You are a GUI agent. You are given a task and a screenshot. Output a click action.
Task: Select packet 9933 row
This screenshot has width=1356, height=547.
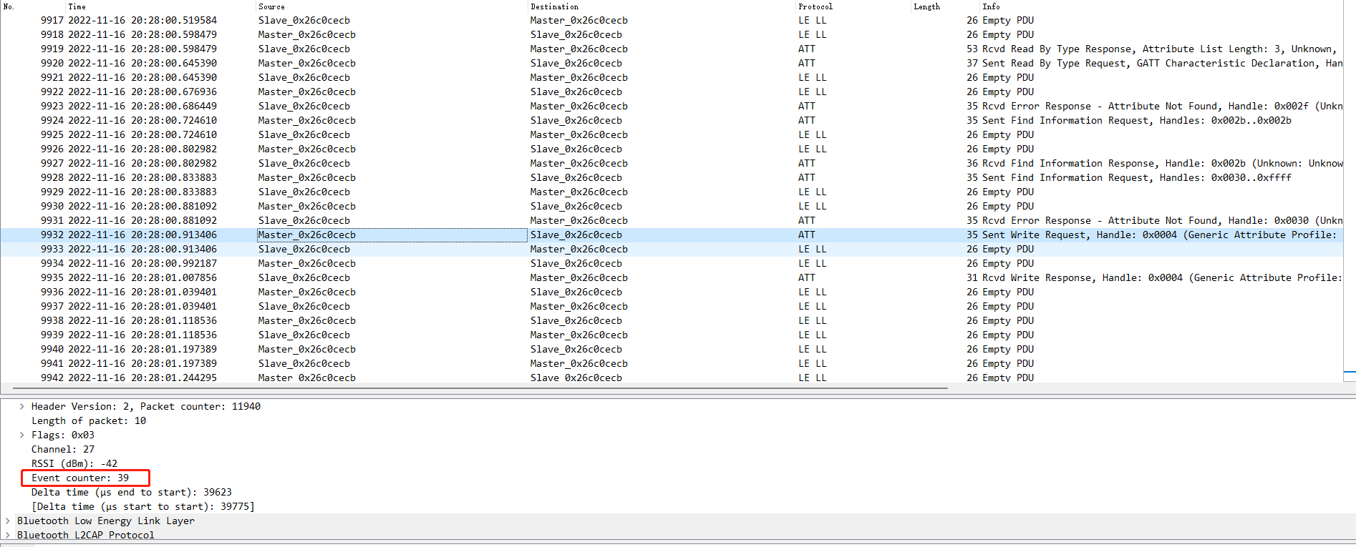672,249
